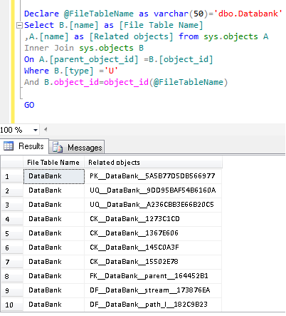286x316 pixels.
Task: Select row header 8
Action: click(12, 276)
